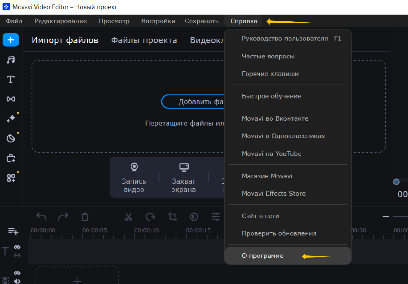Open the Редактирование menu
Screen dimensions: 408x284
point(61,21)
